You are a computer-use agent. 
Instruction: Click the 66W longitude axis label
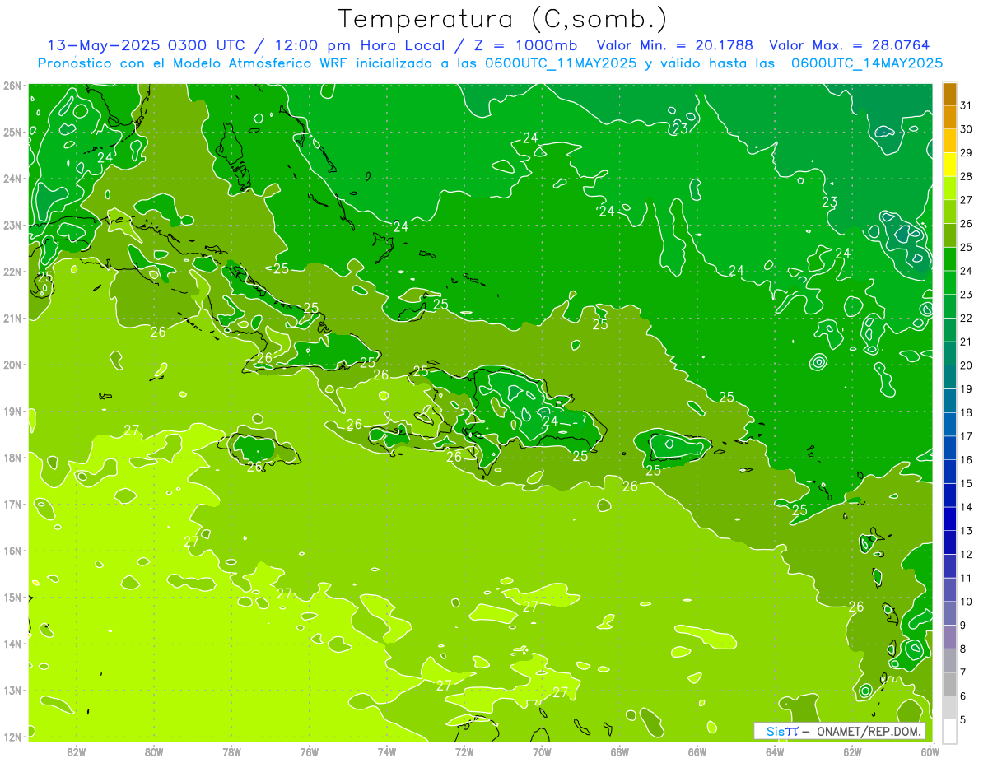[697, 751]
